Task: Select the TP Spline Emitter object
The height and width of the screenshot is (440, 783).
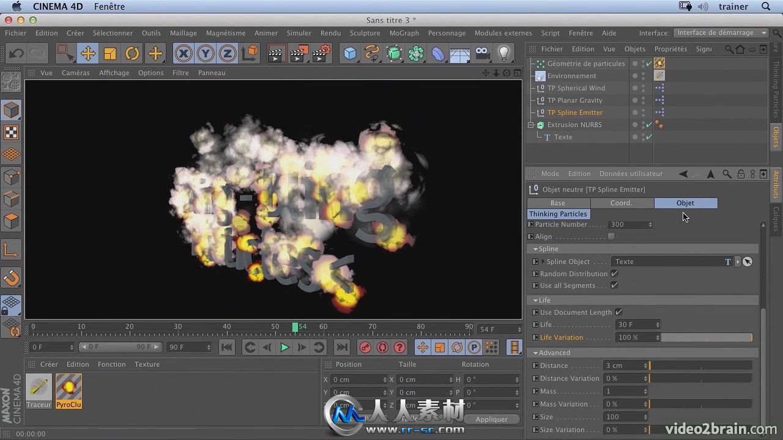Action: click(x=575, y=112)
